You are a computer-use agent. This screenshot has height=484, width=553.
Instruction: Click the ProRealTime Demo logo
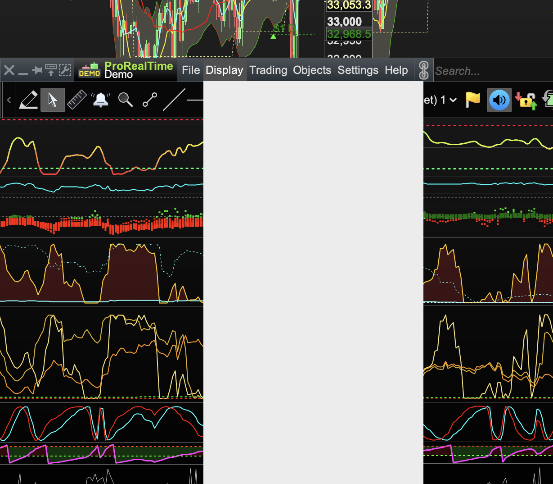[126, 70]
